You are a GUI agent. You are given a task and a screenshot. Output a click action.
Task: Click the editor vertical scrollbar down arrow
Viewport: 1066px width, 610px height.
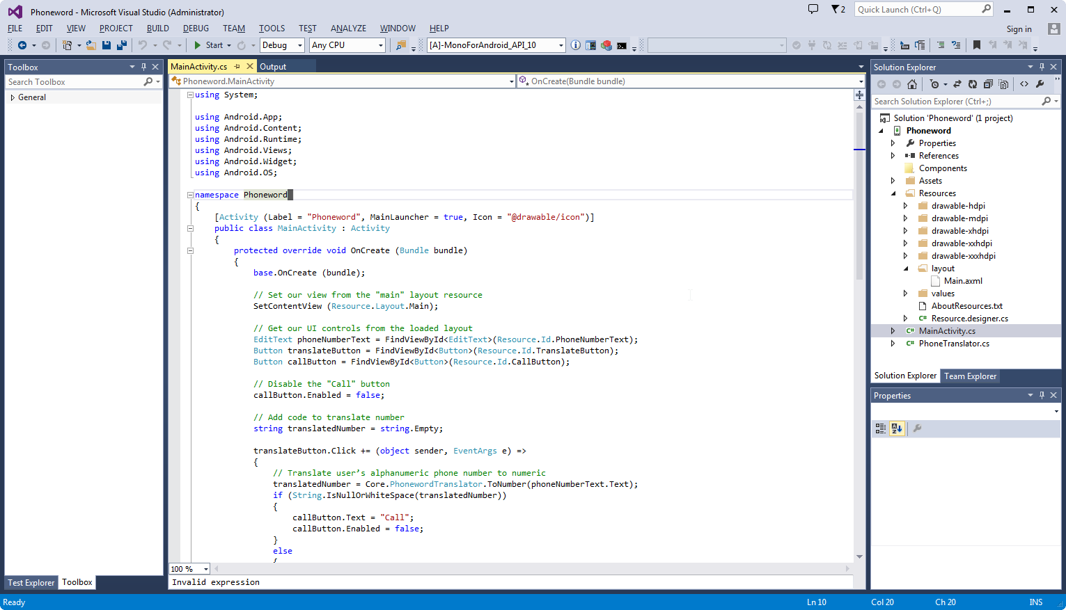[859, 556]
